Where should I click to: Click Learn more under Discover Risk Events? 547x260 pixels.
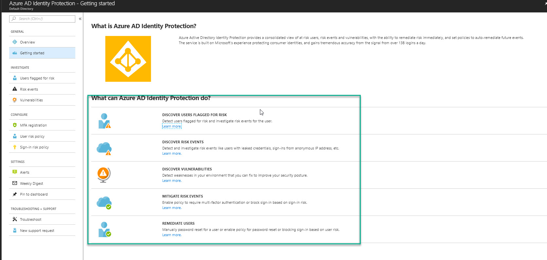pos(172,154)
